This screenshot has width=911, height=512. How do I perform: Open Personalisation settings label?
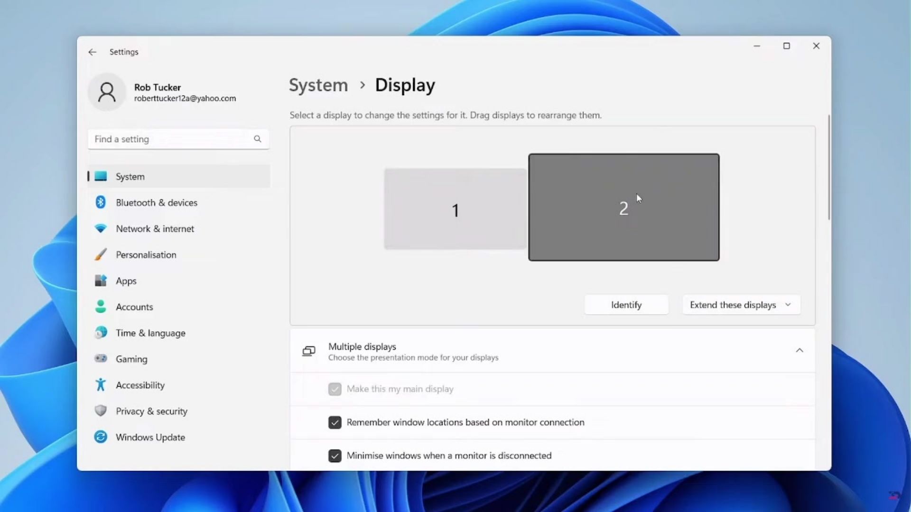pyautogui.click(x=146, y=255)
